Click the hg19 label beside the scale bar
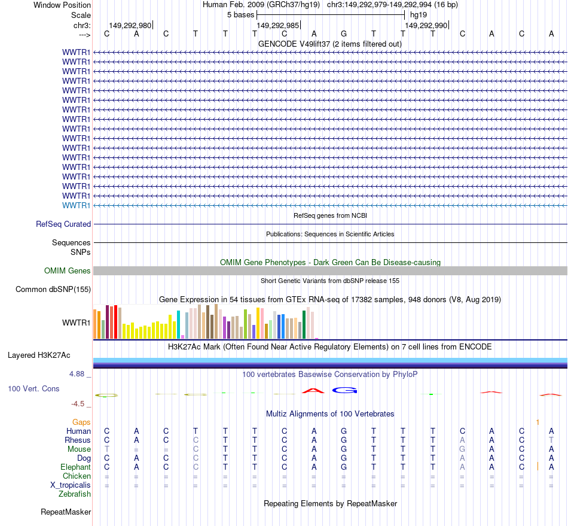Image resolution: width=568 pixels, height=526 pixels. (419, 15)
